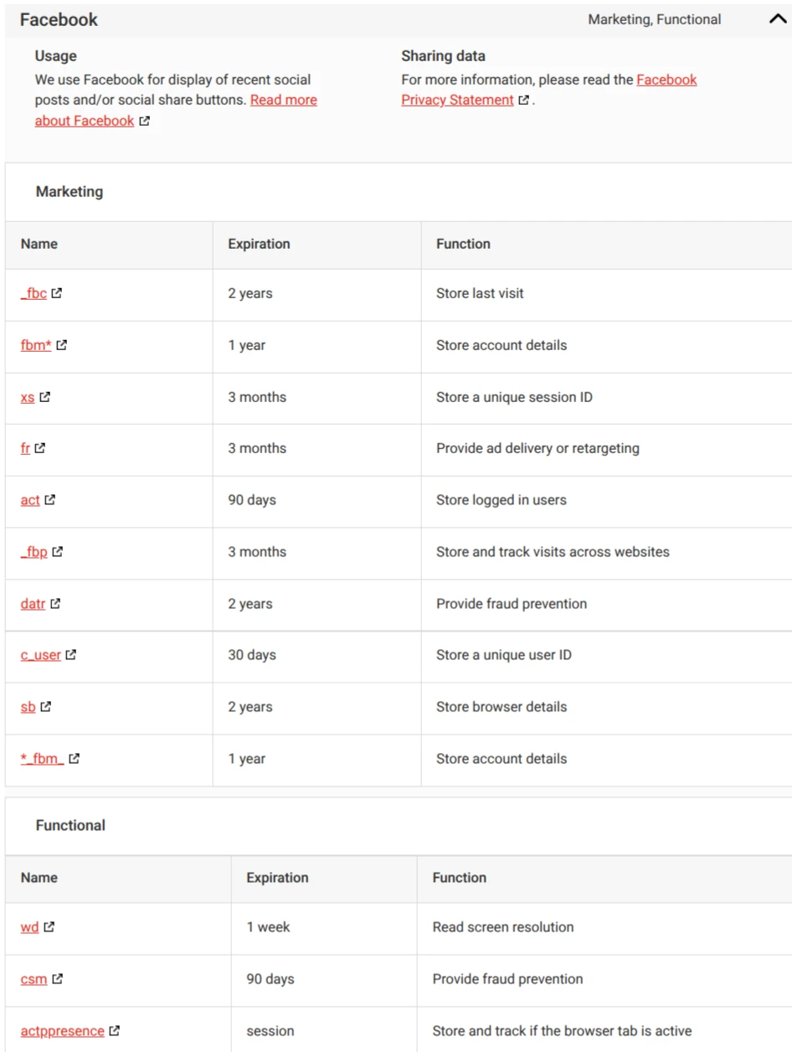This screenshot has height=1052, width=792.
Task: Open the wd cookie link
Action: click(x=29, y=927)
